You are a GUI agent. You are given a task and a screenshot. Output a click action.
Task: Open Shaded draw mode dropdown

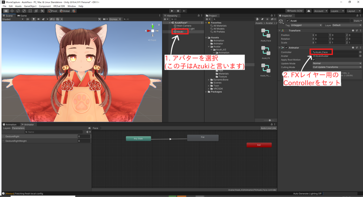pyautogui.click(x=13, y=19)
